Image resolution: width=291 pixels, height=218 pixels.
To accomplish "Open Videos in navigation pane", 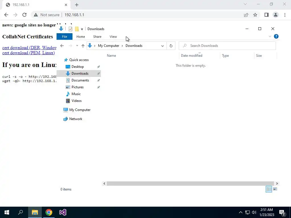I will point(76,101).
